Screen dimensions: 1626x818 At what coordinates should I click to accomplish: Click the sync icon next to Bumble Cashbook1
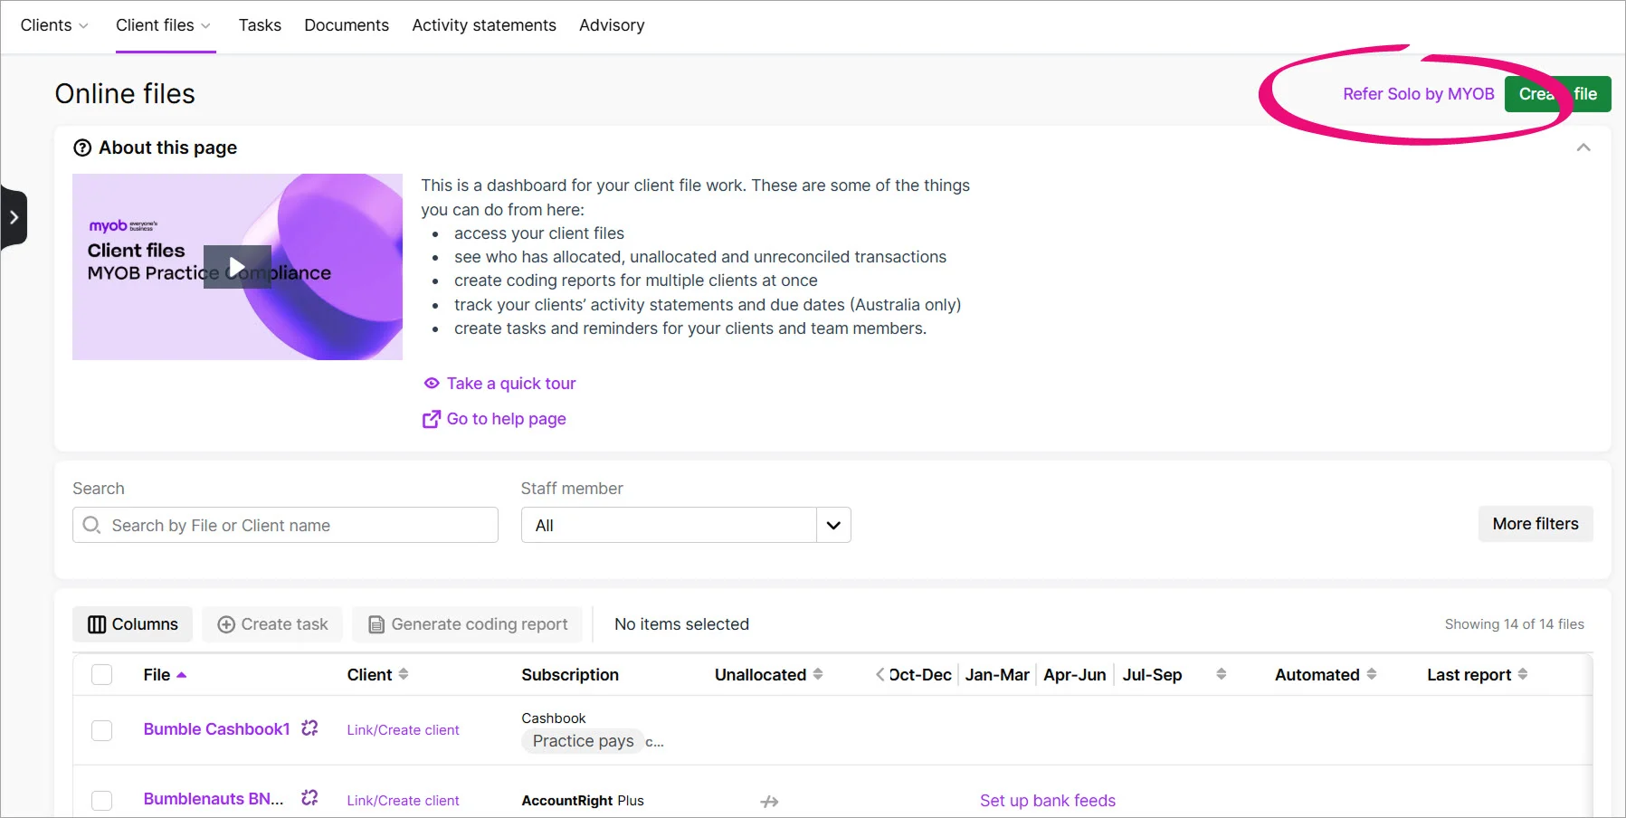[309, 728]
